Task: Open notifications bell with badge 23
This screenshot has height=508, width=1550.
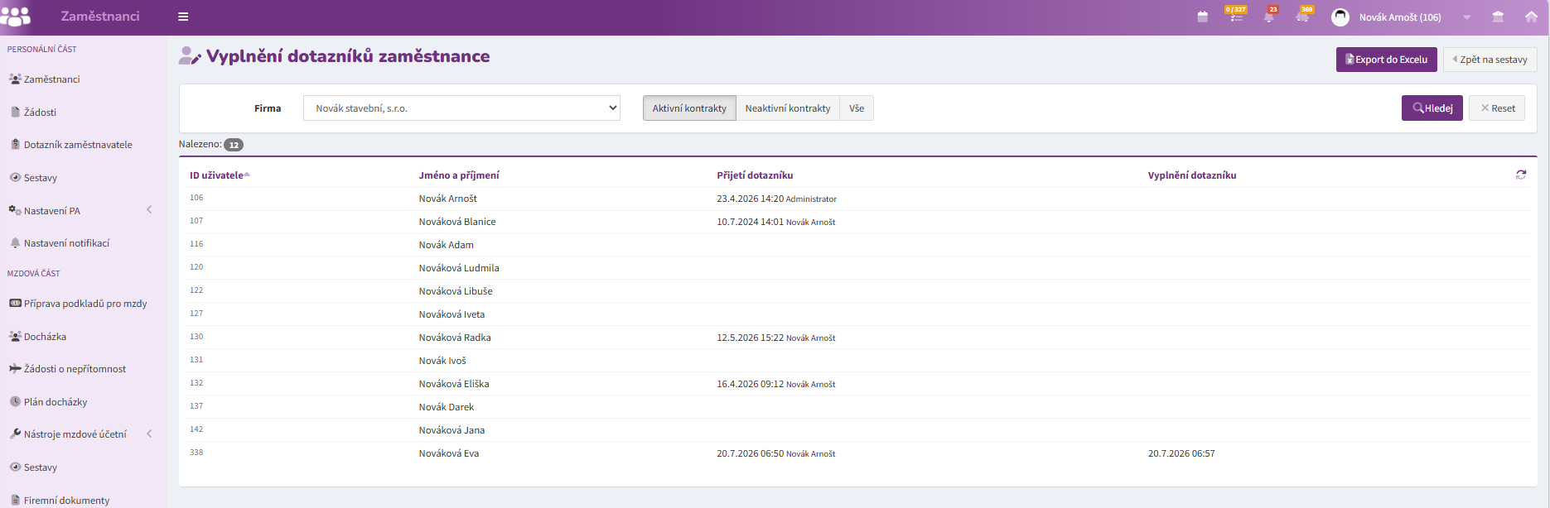Action: (x=1269, y=15)
